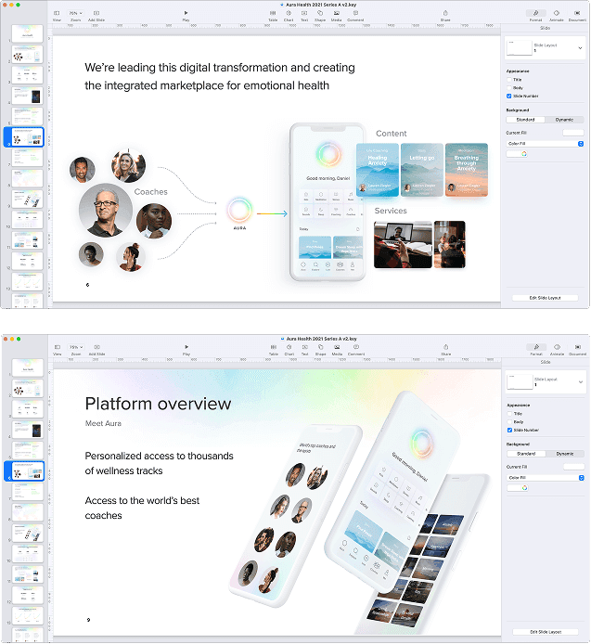Click Edit Slide Layout in the top window

pos(545,298)
